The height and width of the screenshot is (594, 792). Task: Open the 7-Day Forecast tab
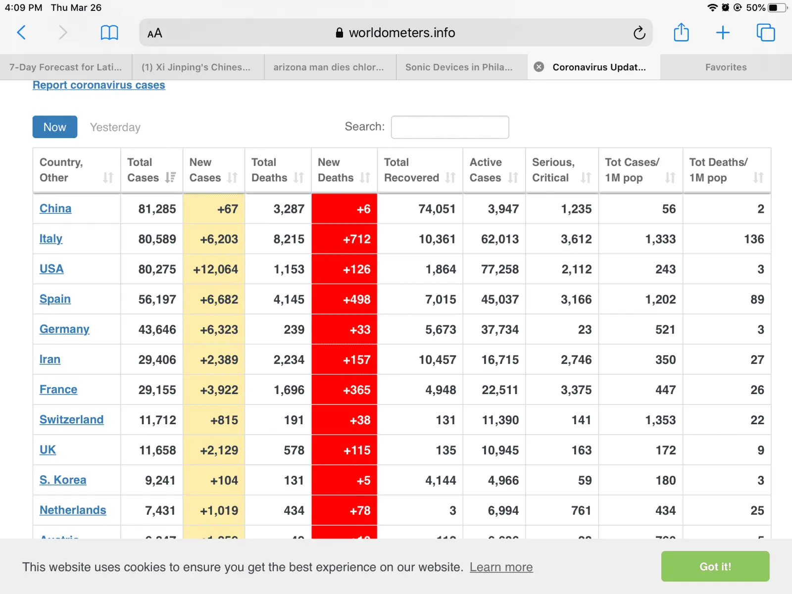[65, 67]
